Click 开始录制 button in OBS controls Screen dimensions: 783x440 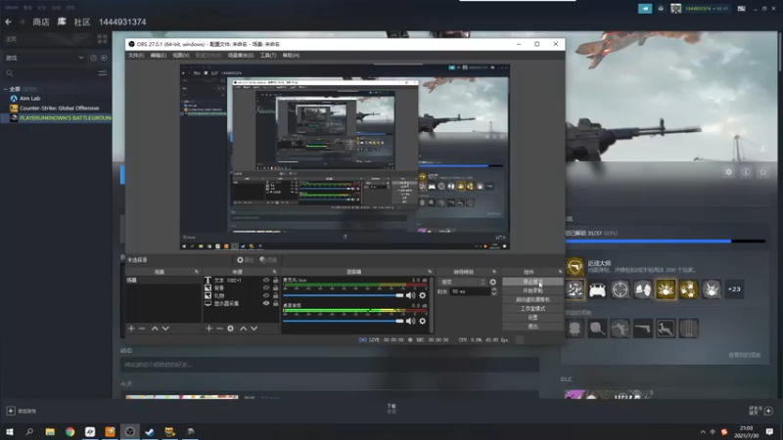532,290
